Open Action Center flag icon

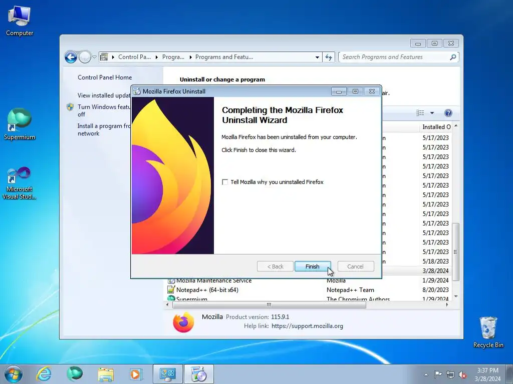coord(437,374)
